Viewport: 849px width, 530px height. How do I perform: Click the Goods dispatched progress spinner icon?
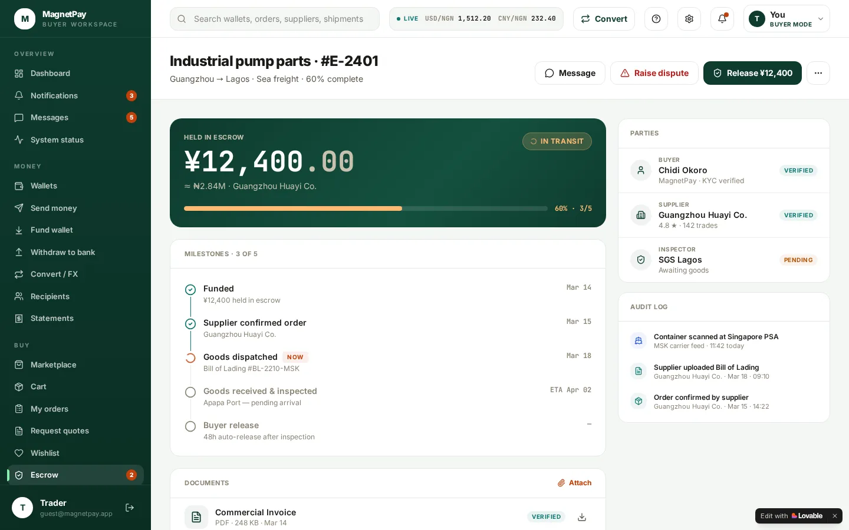(190, 358)
